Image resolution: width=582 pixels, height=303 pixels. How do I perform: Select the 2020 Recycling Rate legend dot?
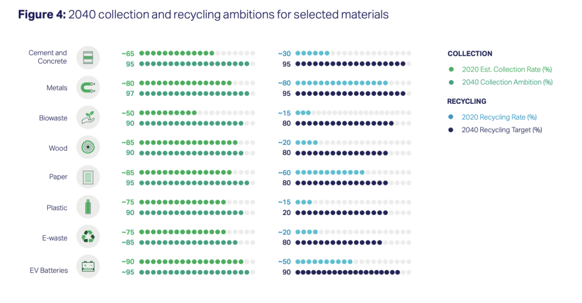pyautogui.click(x=451, y=117)
